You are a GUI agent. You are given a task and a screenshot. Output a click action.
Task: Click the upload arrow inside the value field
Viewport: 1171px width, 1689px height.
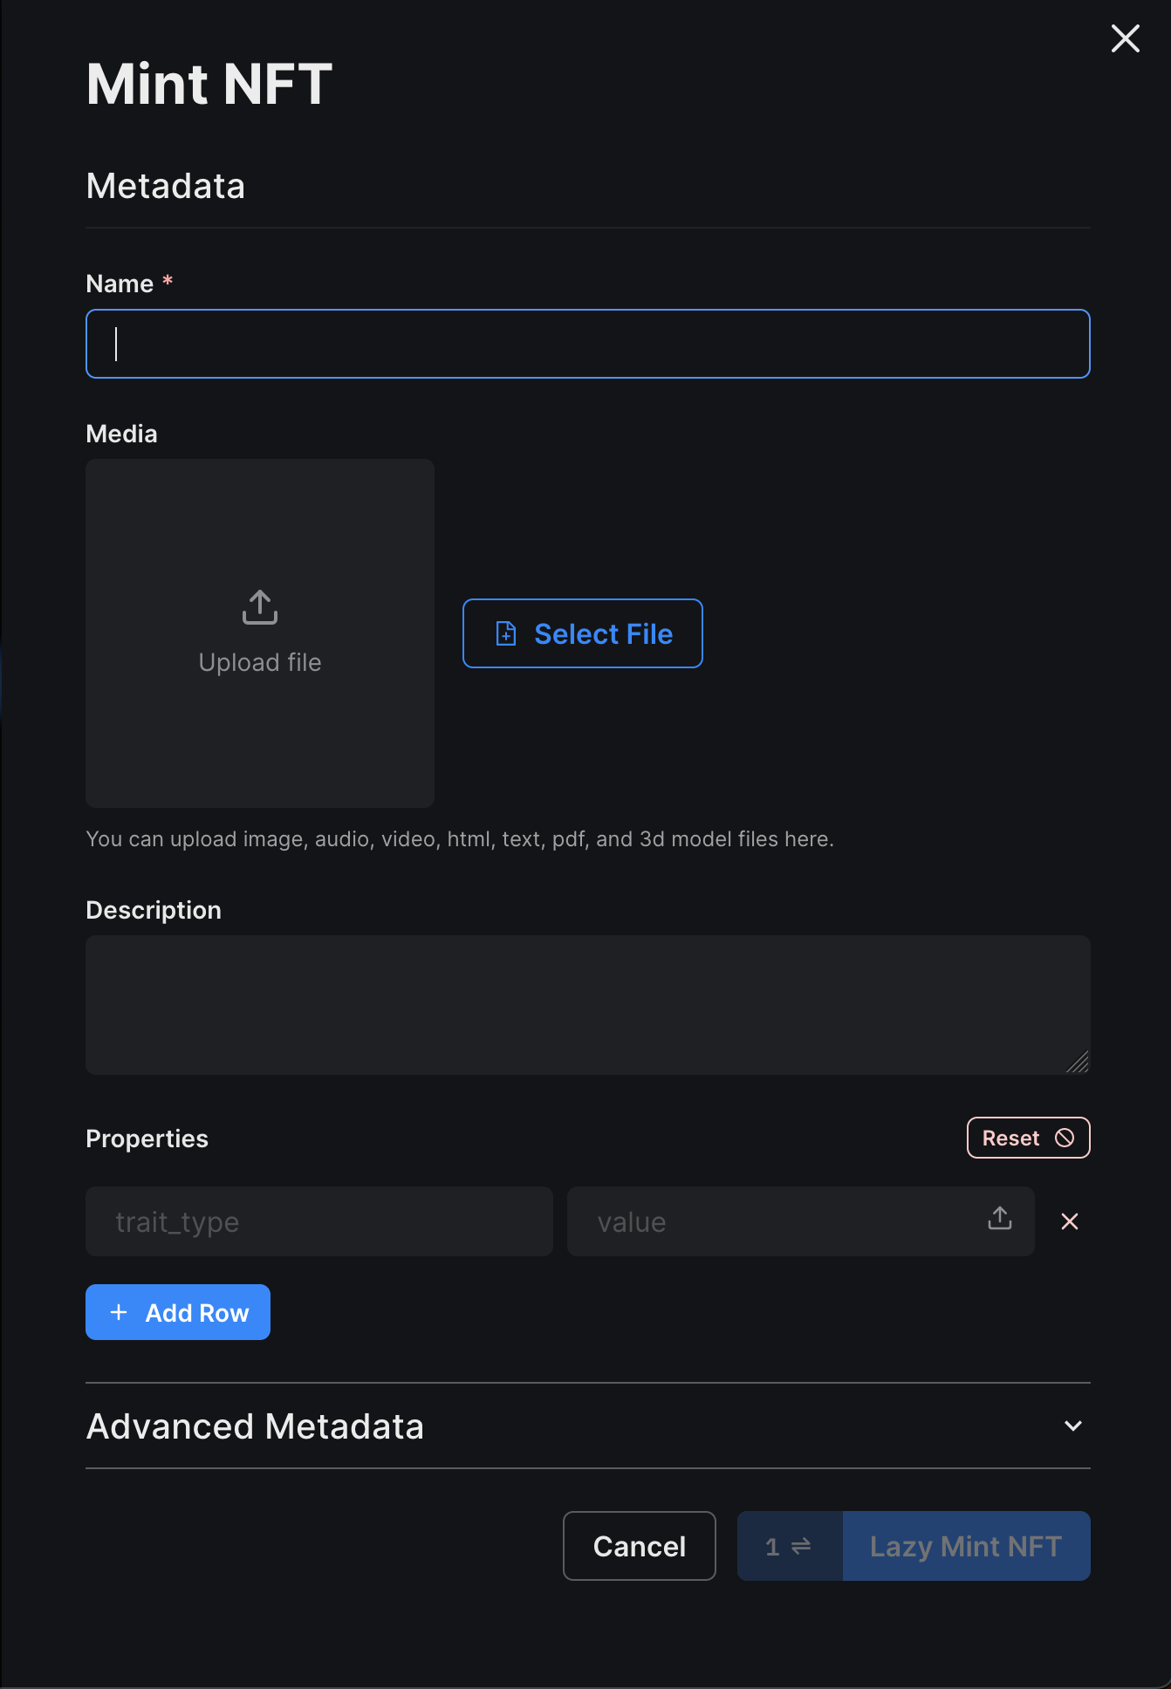(x=1000, y=1221)
